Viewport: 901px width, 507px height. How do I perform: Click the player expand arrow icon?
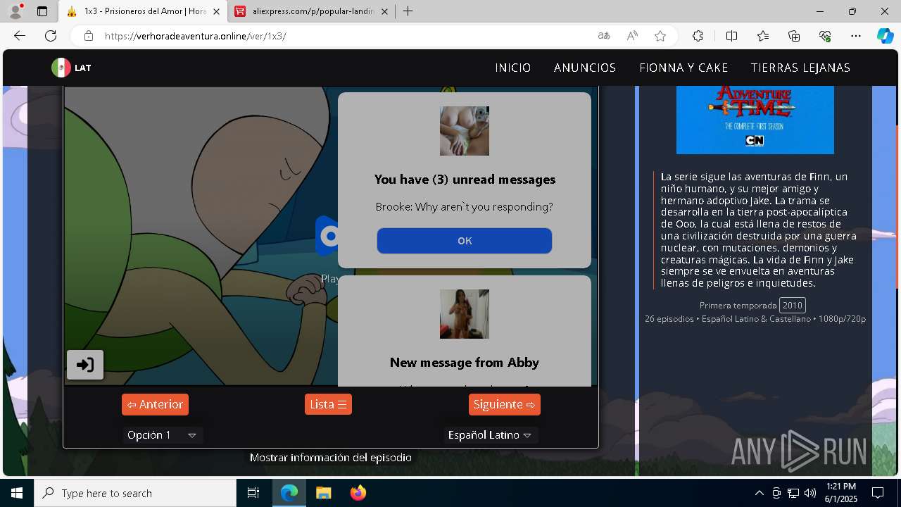[x=85, y=365]
